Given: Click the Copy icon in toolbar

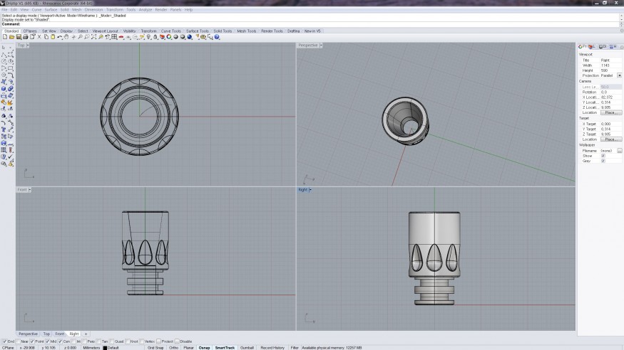Looking at the screenshot, I should click(46, 37).
